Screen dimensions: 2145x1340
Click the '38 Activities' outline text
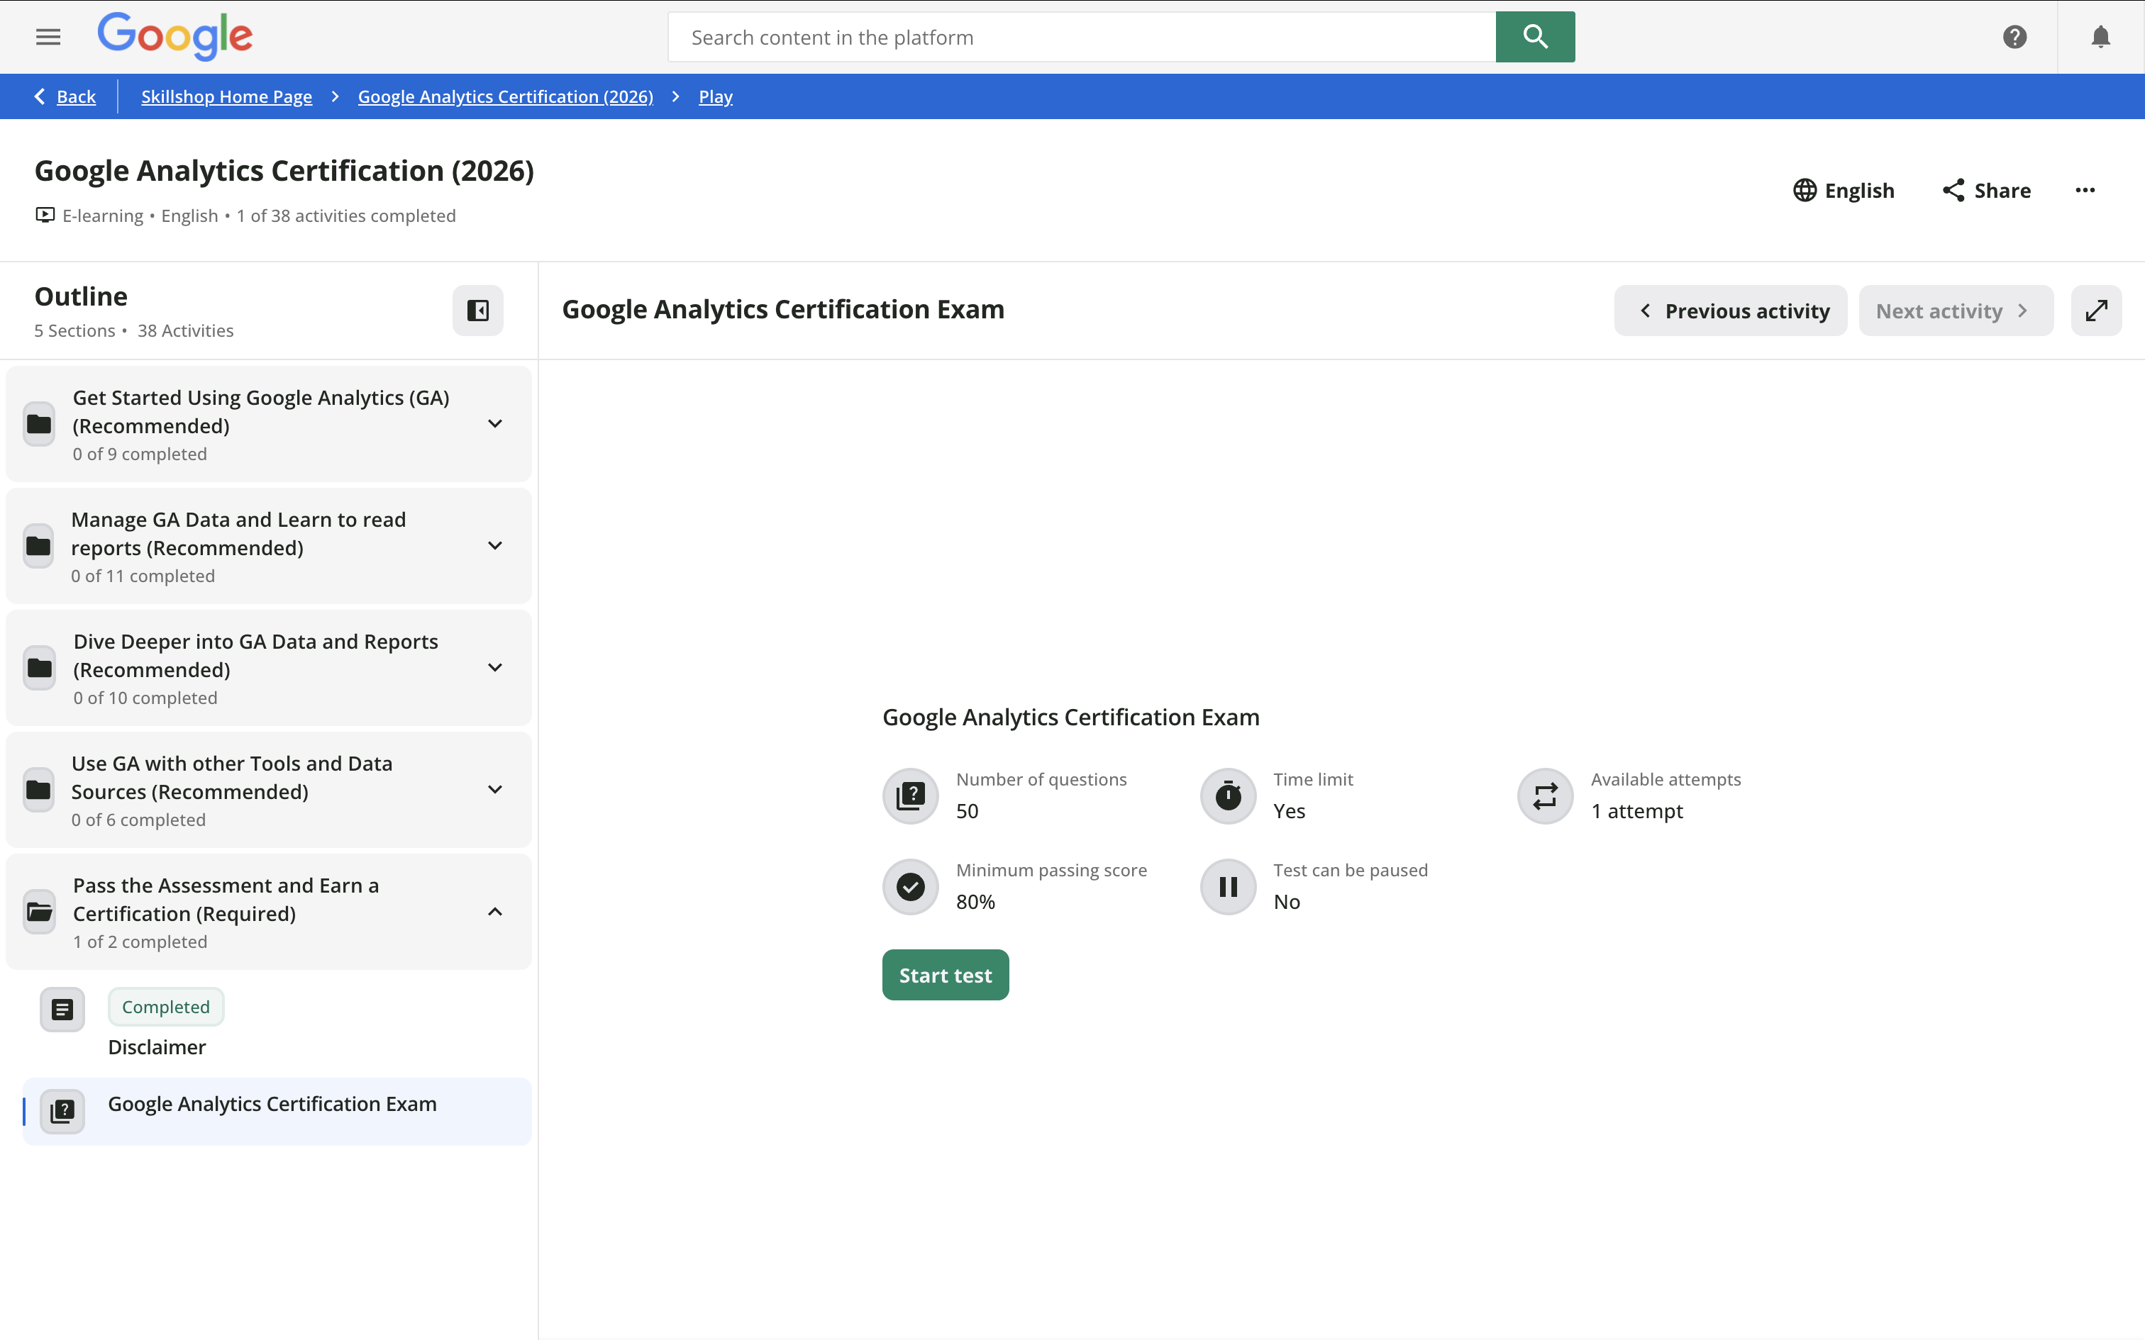[185, 330]
